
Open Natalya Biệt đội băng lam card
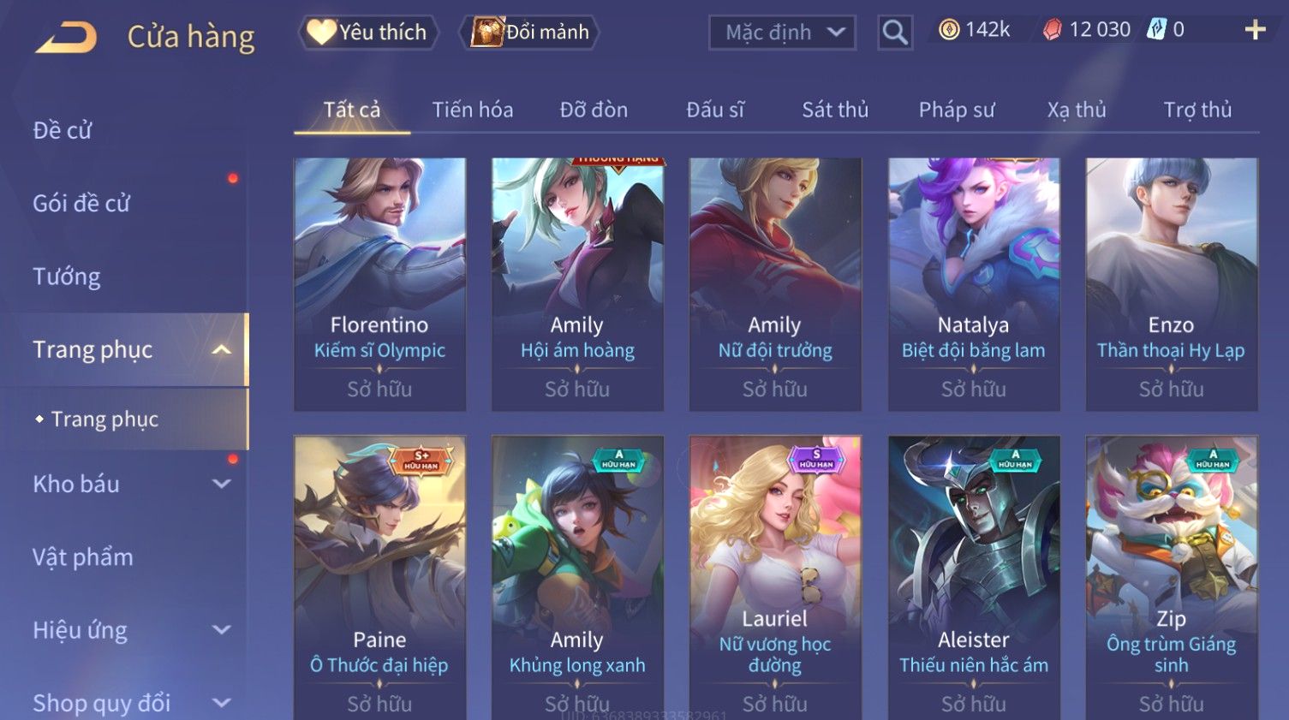coord(974,284)
